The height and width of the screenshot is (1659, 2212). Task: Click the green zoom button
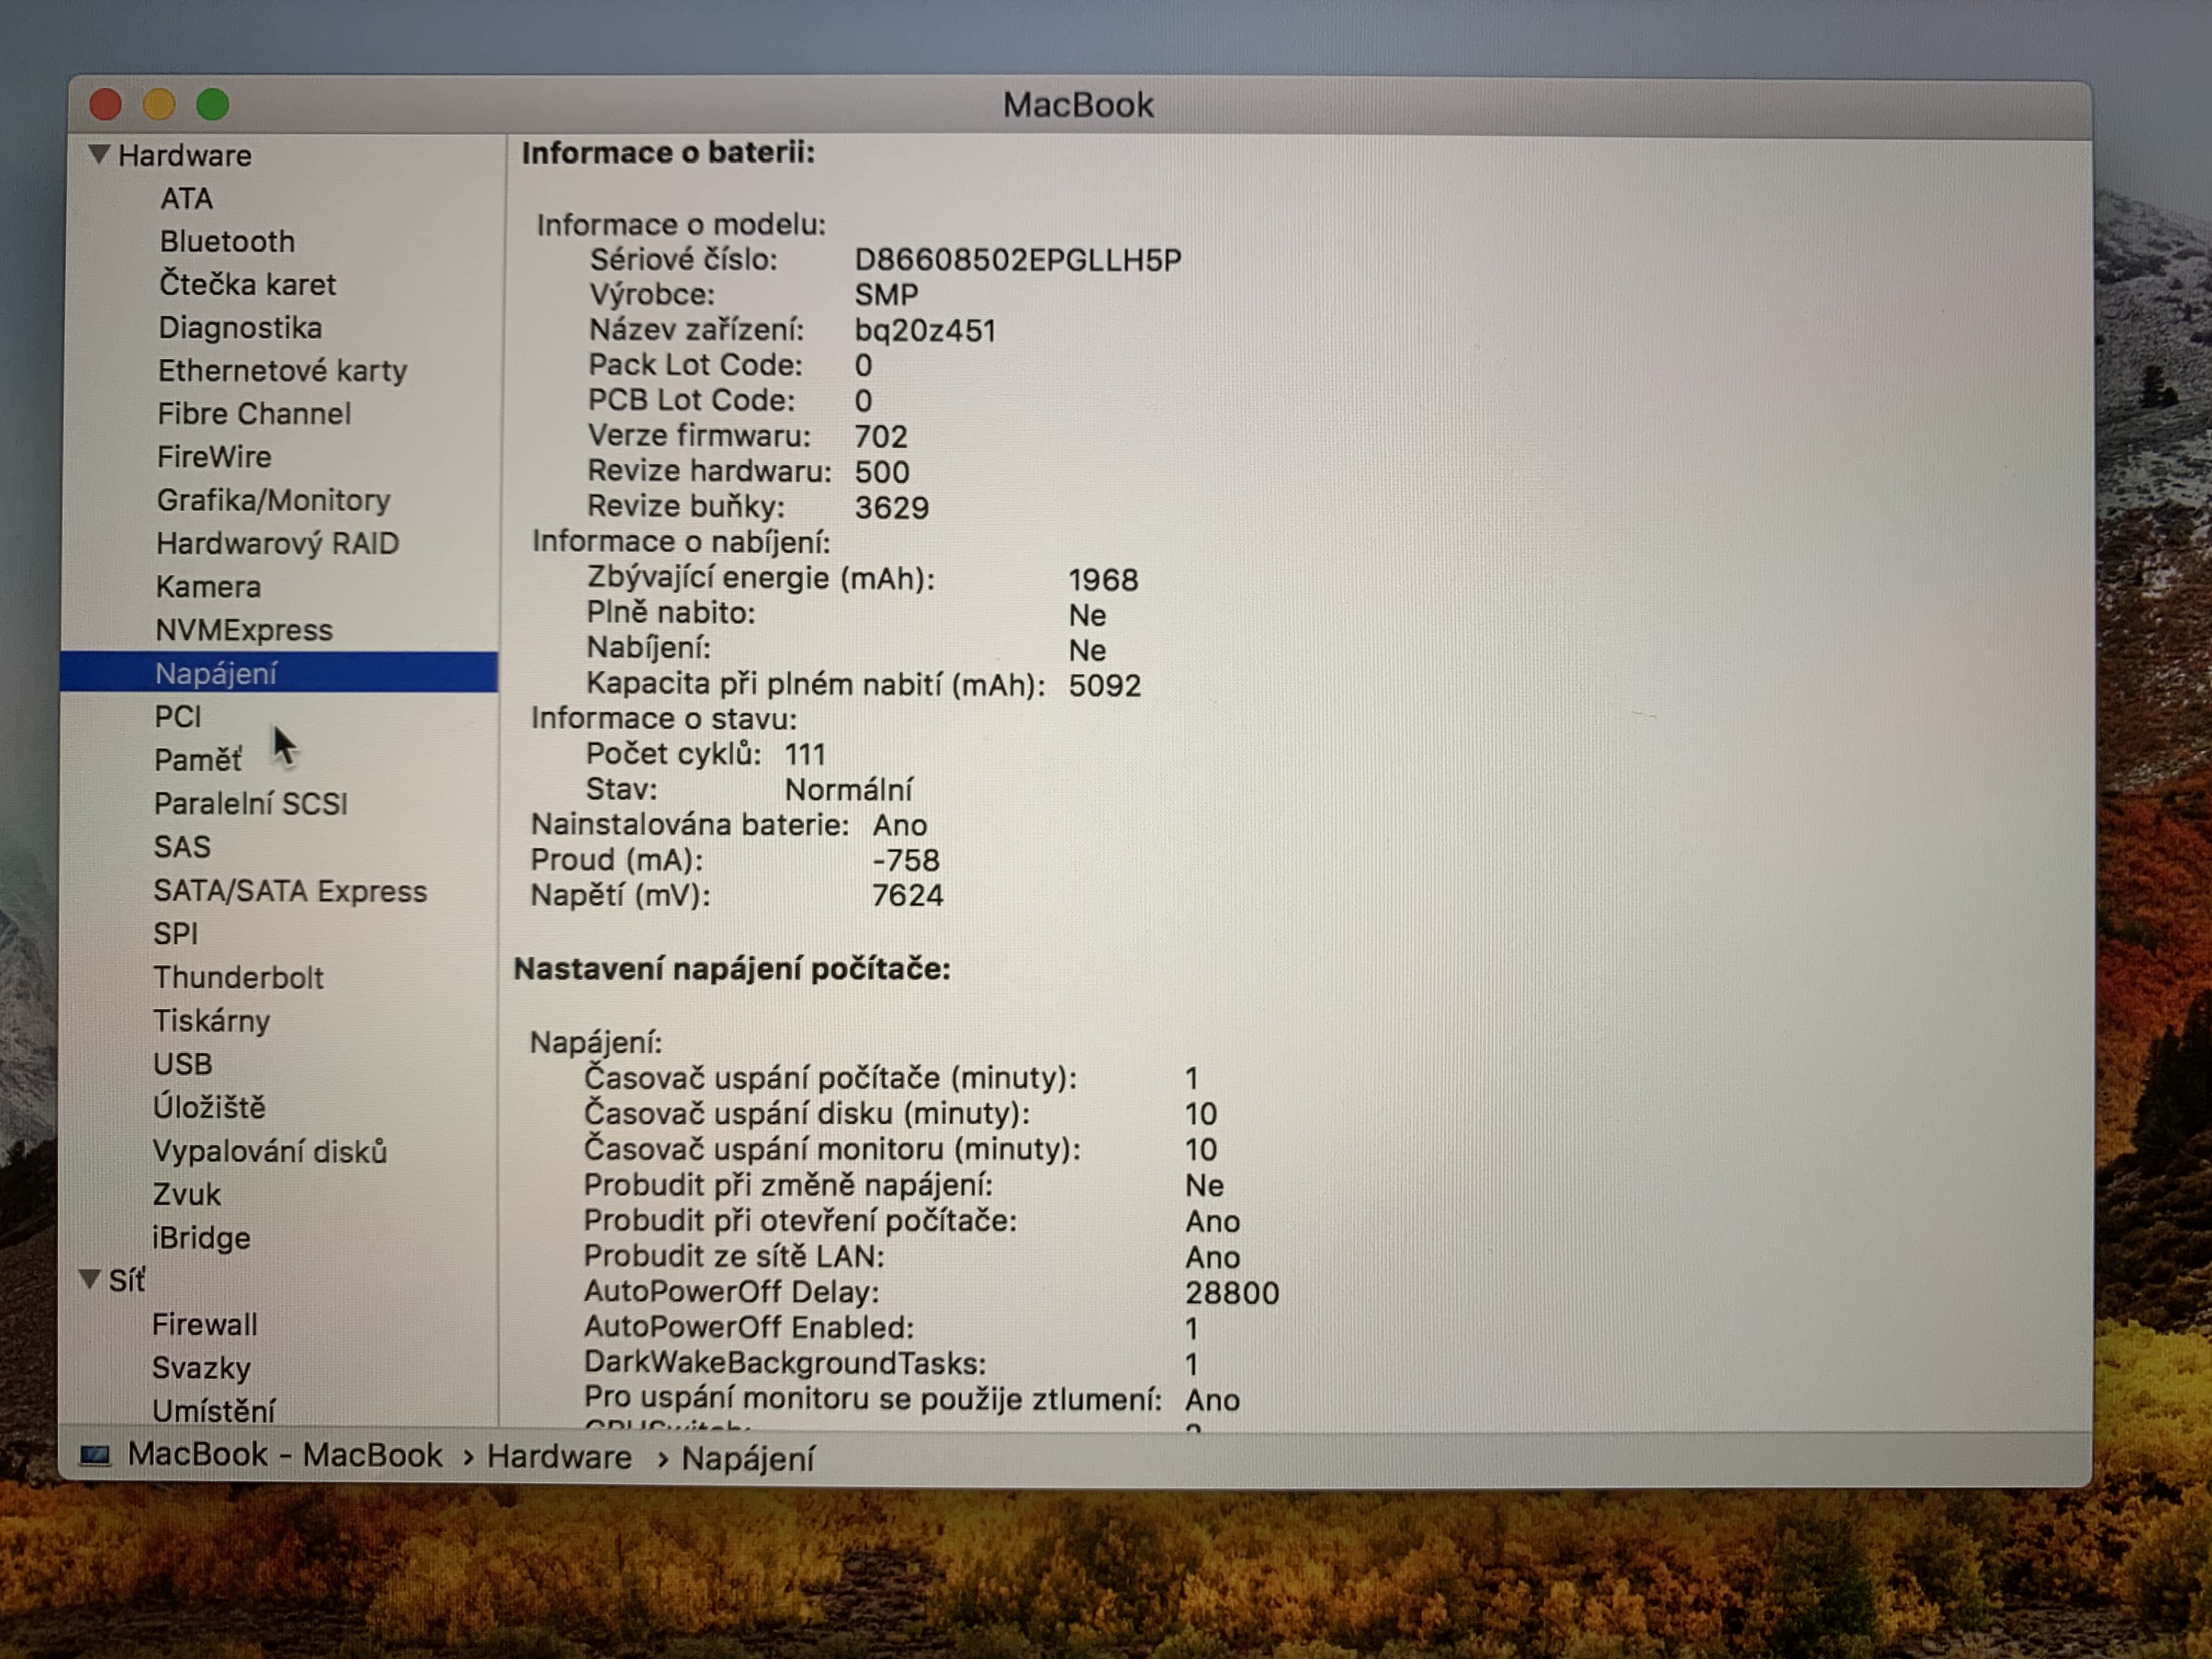tap(213, 104)
